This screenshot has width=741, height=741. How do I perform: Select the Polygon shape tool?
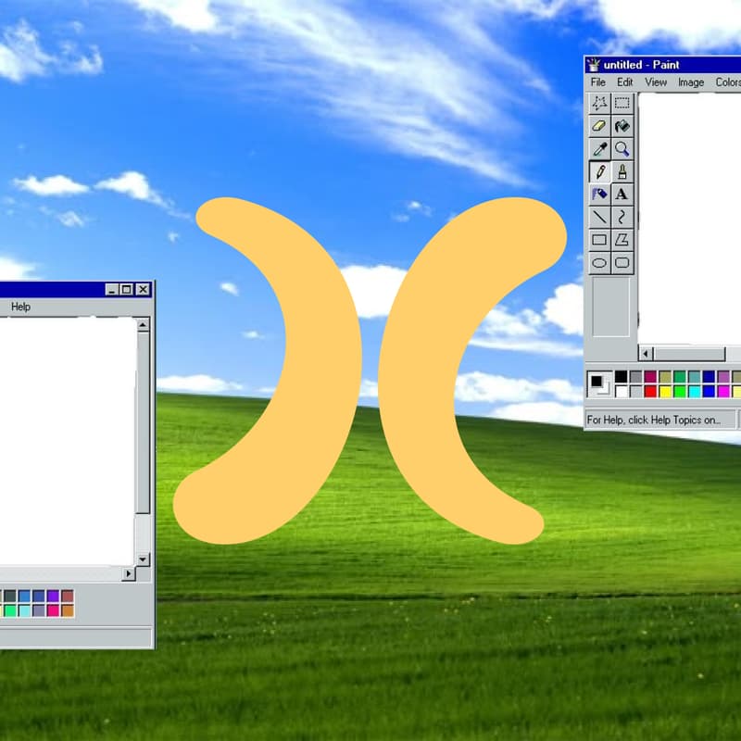(x=622, y=240)
